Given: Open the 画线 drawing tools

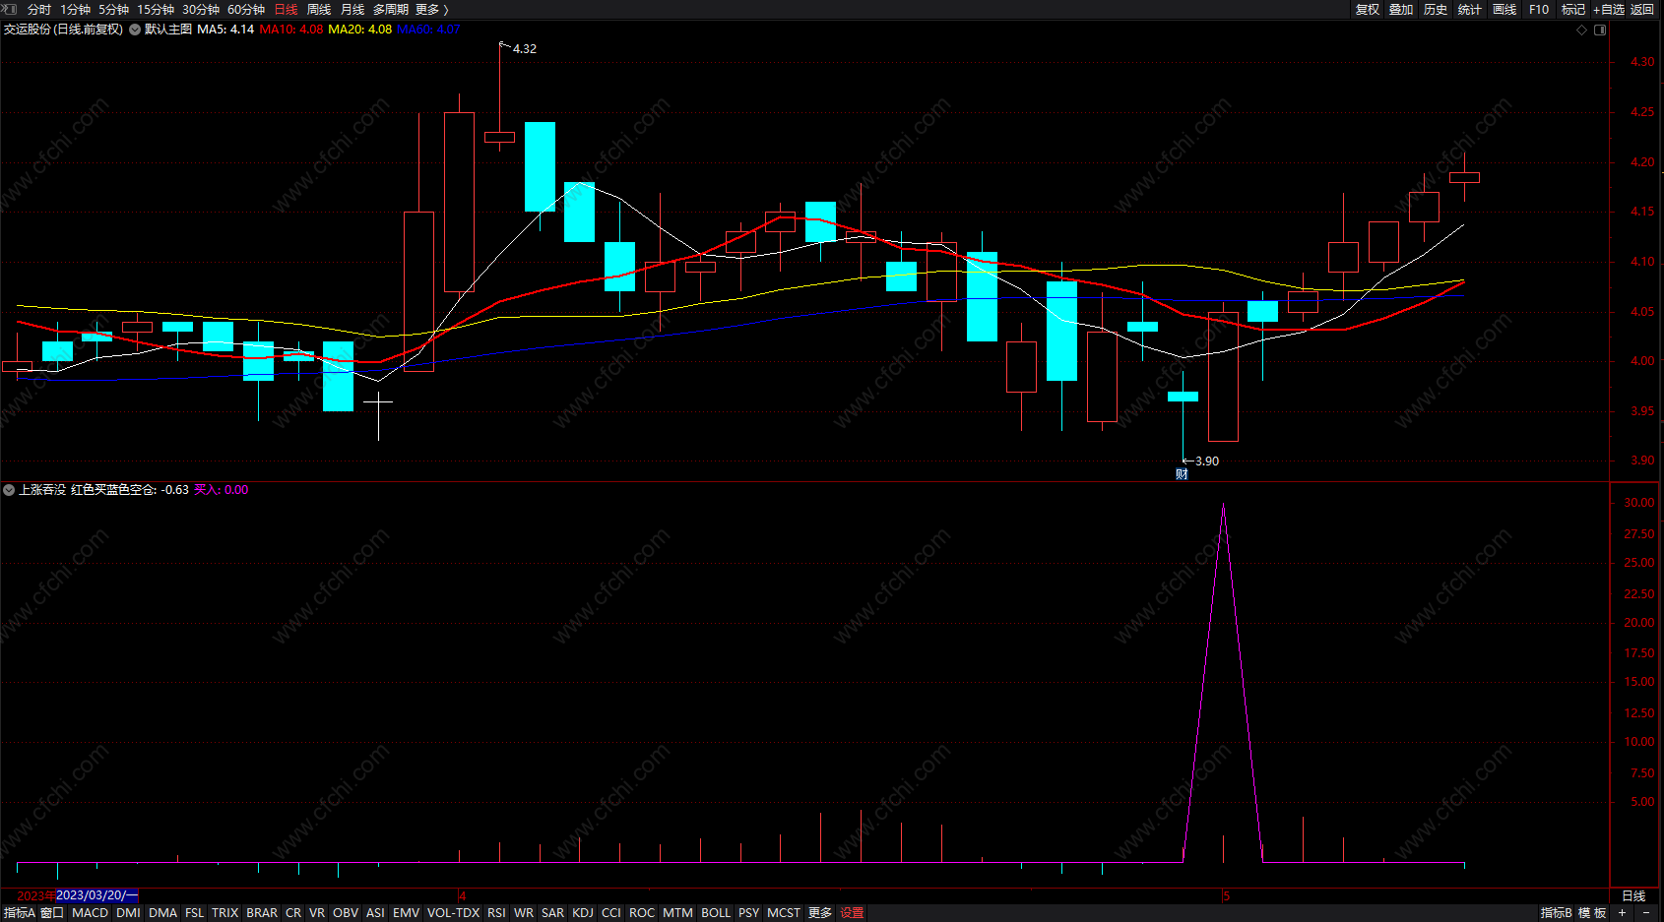Looking at the screenshot, I should [x=1504, y=9].
